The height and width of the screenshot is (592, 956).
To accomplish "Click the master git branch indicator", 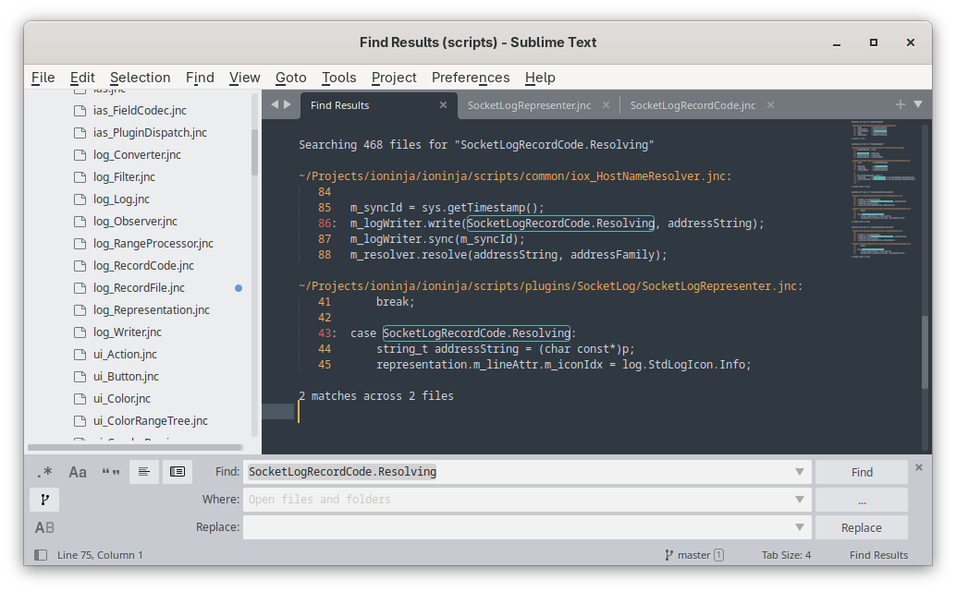I will tap(693, 555).
